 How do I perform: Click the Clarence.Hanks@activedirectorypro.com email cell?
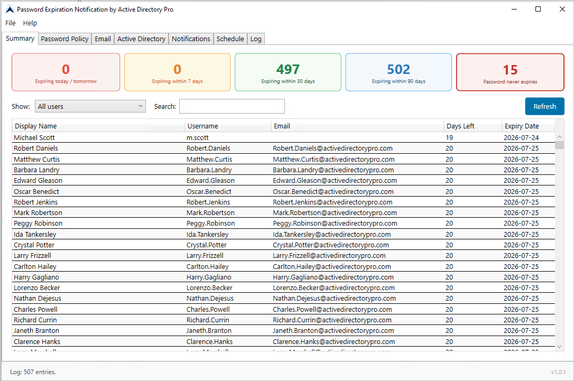coord(334,341)
